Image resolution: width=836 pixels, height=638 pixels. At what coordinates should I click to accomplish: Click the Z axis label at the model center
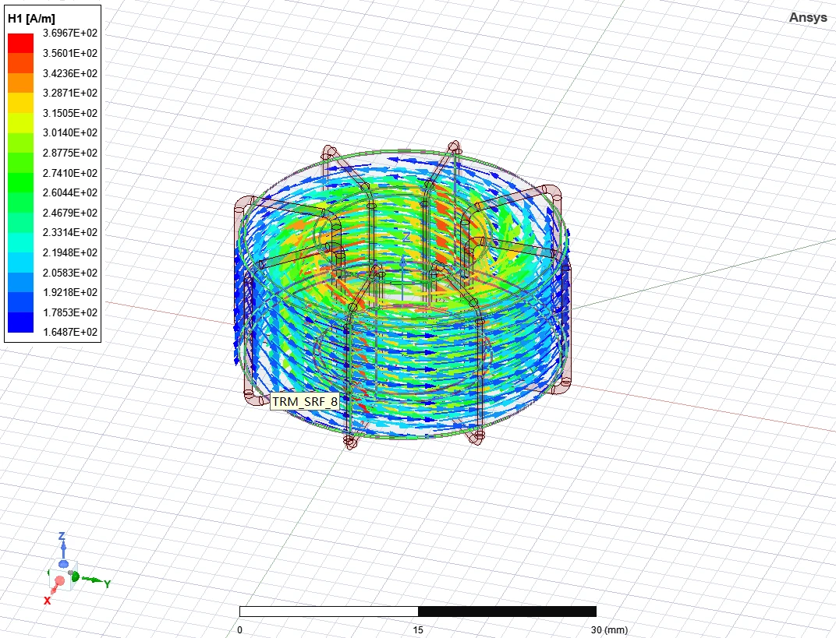coord(407,237)
